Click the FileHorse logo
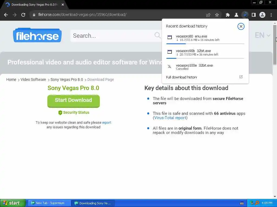This screenshot has width=277, height=207. click(37, 35)
